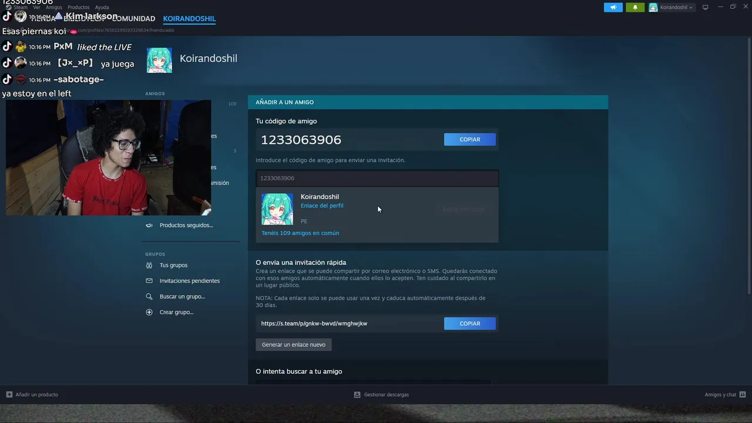The image size is (752, 423).
Task: Click the avatar in the Koirandoshil search result
Action: 277,209
